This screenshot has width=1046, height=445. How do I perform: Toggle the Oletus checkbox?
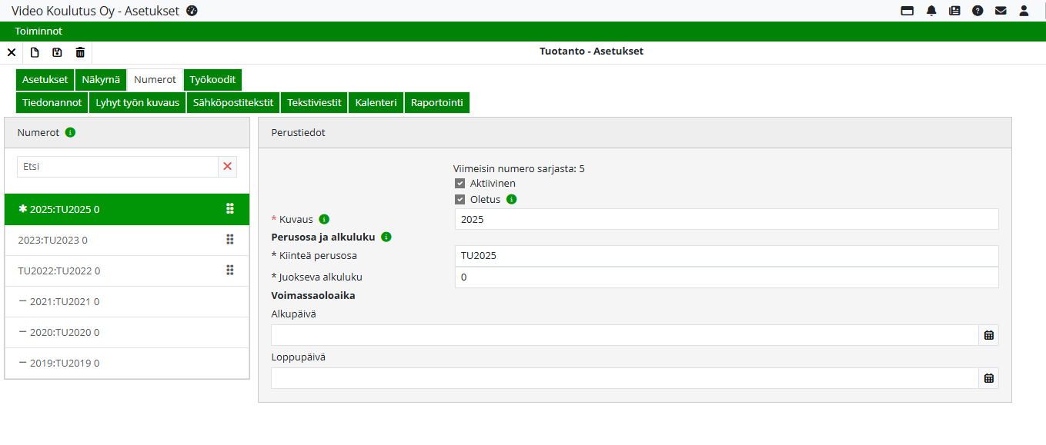coord(460,200)
